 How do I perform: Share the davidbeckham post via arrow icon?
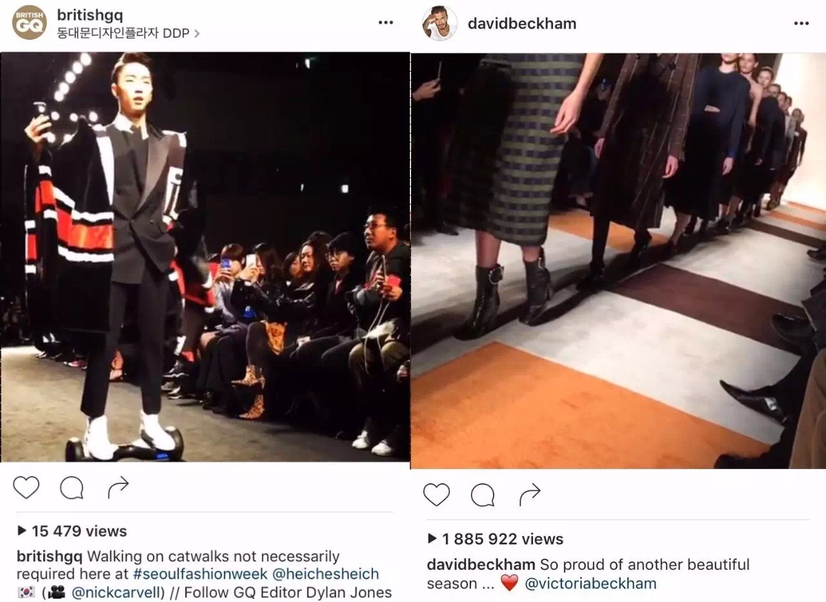tap(530, 495)
